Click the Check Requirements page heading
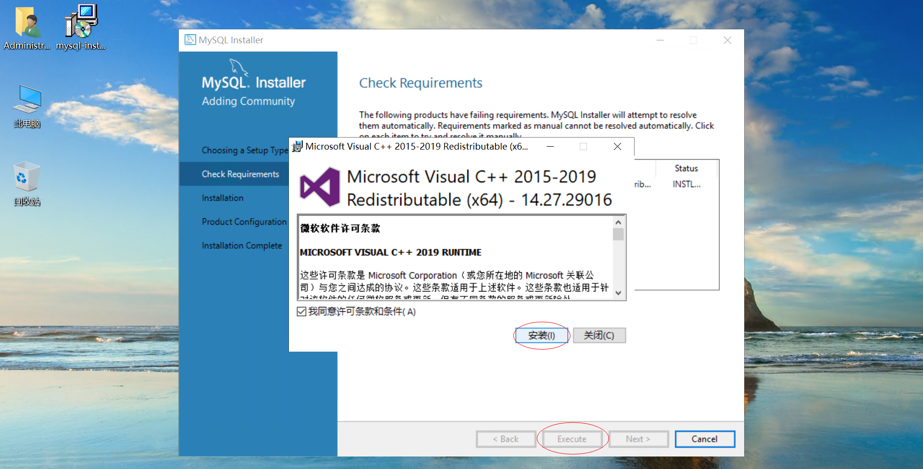923x469 pixels. coord(421,83)
